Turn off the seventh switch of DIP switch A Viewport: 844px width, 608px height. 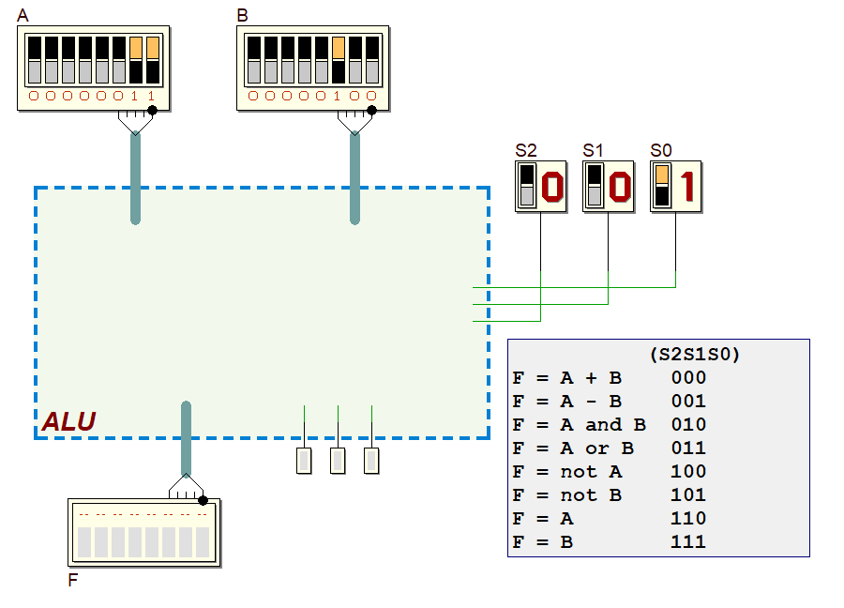click(136, 60)
